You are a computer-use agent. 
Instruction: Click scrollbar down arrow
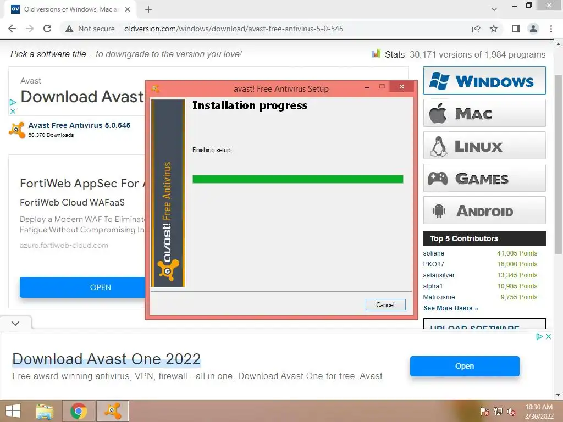[x=558, y=395]
